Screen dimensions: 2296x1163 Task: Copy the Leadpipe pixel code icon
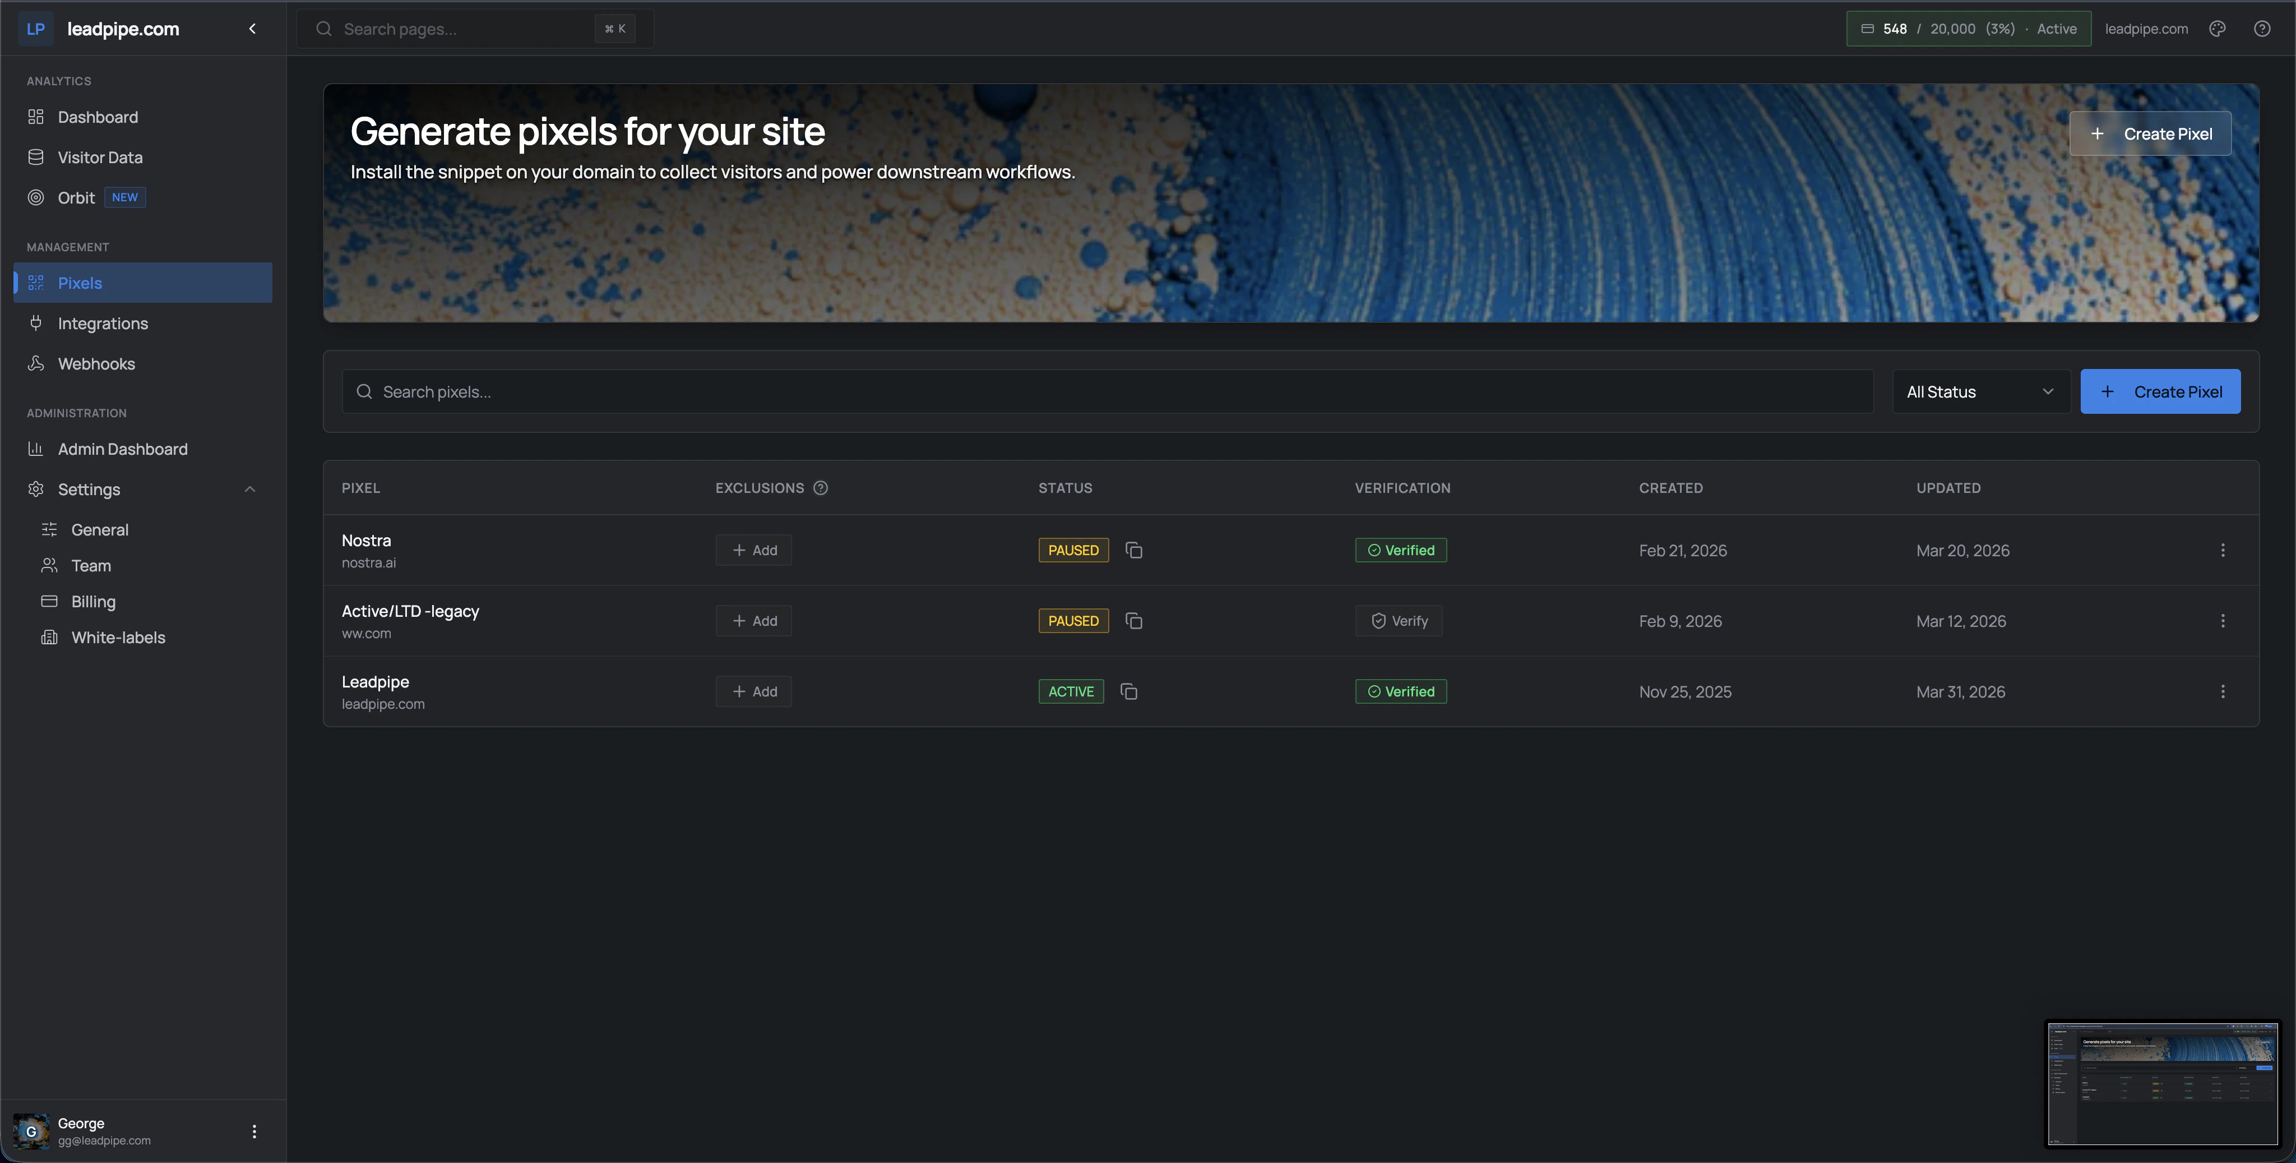tap(1128, 691)
